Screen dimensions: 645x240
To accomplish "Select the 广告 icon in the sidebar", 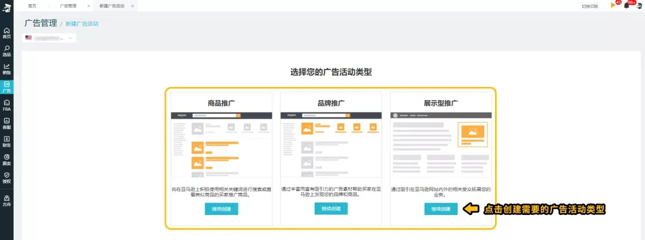I will click(7, 87).
